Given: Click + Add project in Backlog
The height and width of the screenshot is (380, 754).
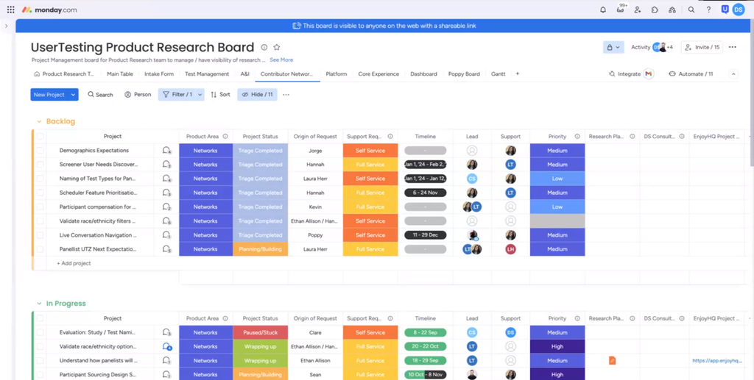Looking at the screenshot, I should tap(74, 263).
